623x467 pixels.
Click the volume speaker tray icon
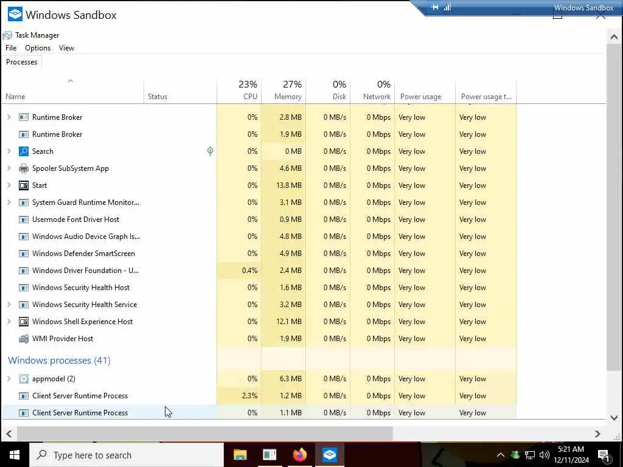[x=545, y=455]
